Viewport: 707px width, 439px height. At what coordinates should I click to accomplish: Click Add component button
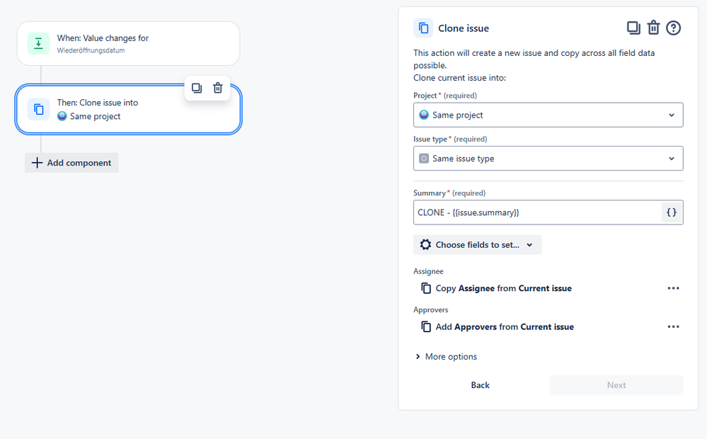point(71,163)
